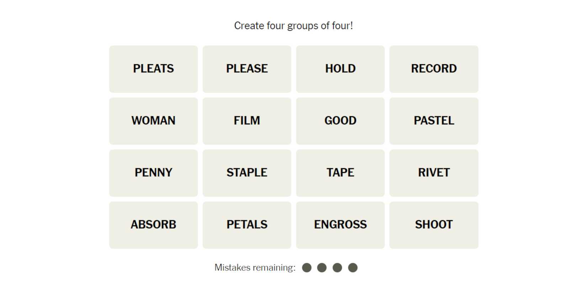Viewport: 587px width, 293px height.
Task: Select the PLEATS word tile
Action: pos(153,69)
